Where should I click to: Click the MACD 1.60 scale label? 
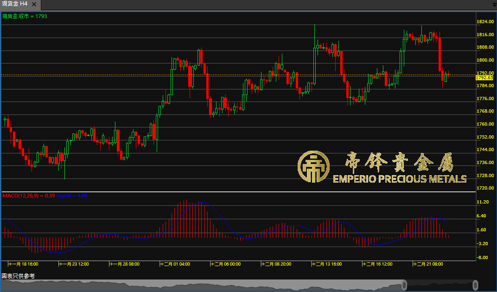(481, 230)
